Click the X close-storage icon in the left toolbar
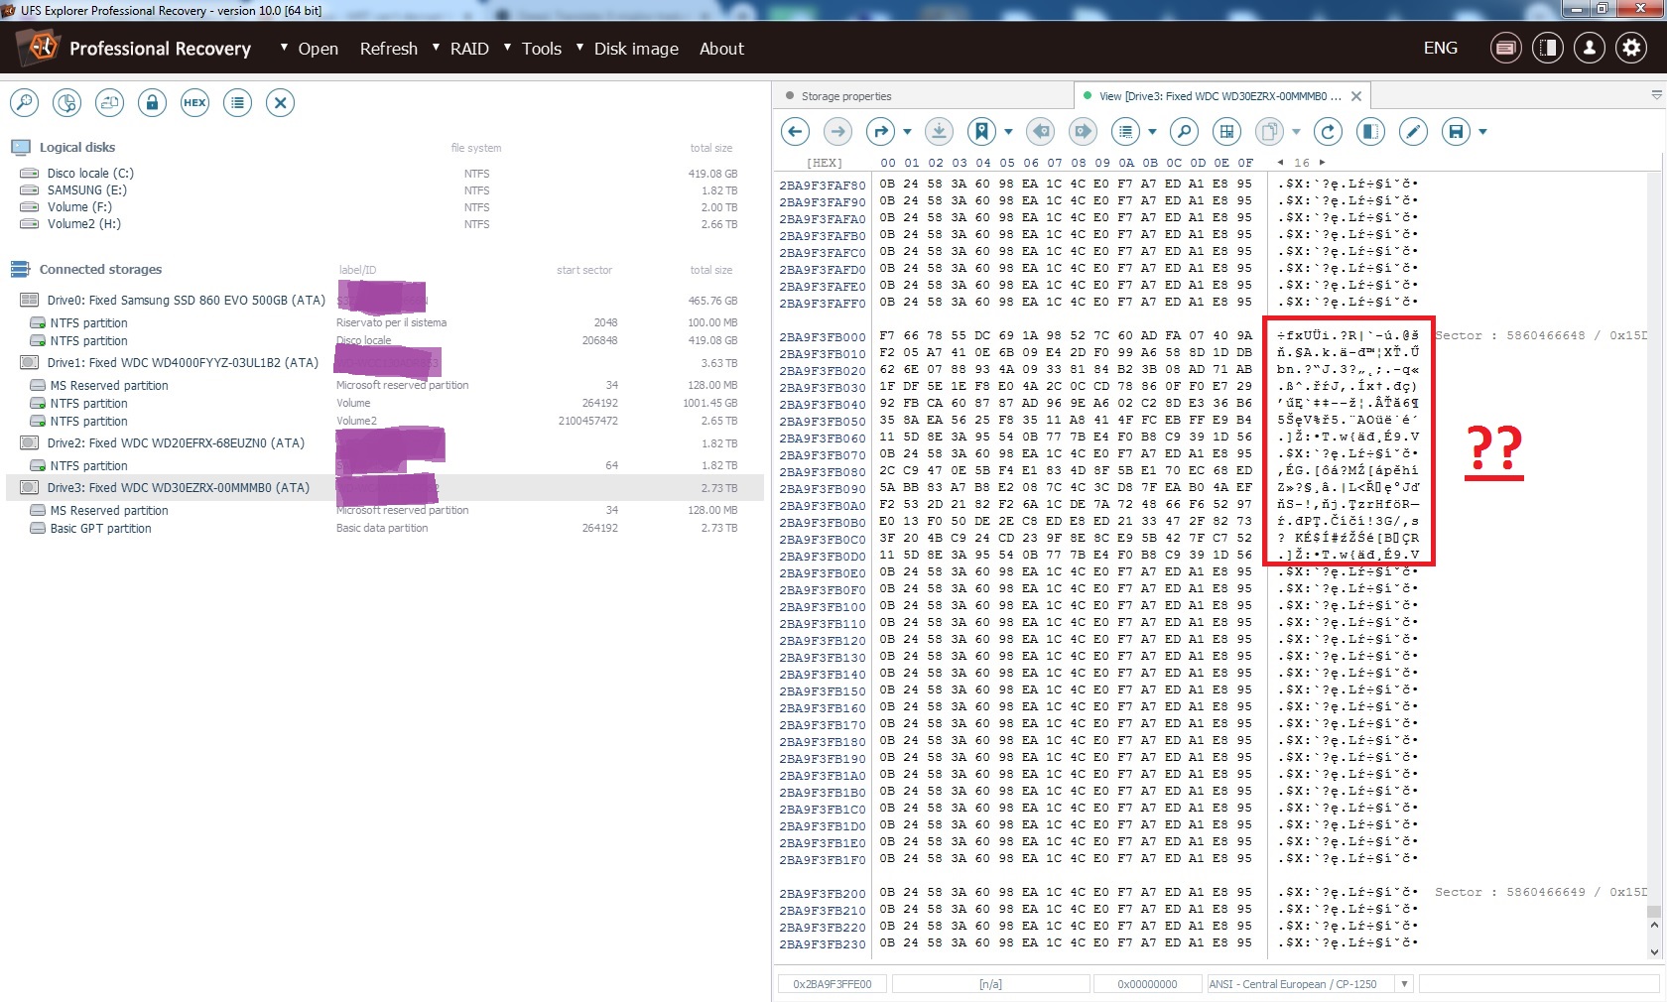This screenshot has height=1002, width=1667. (x=281, y=102)
